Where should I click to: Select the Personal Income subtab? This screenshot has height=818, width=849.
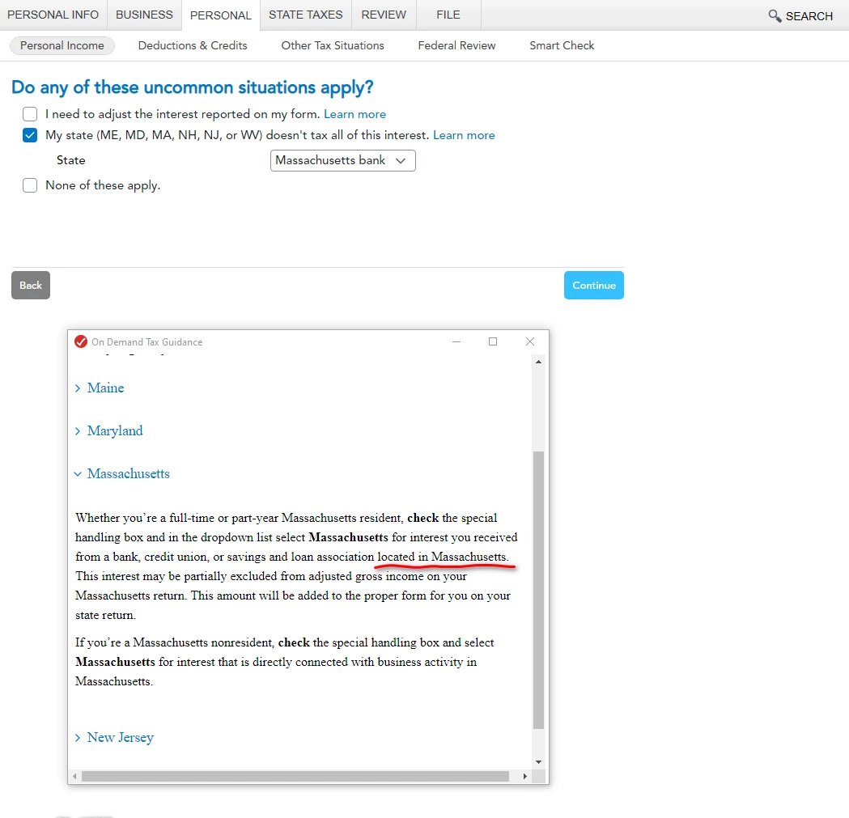coord(62,45)
